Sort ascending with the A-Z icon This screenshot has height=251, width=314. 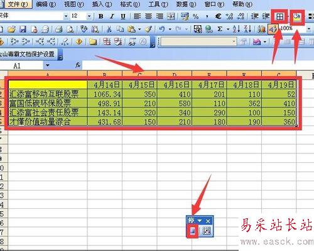(x=237, y=29)
